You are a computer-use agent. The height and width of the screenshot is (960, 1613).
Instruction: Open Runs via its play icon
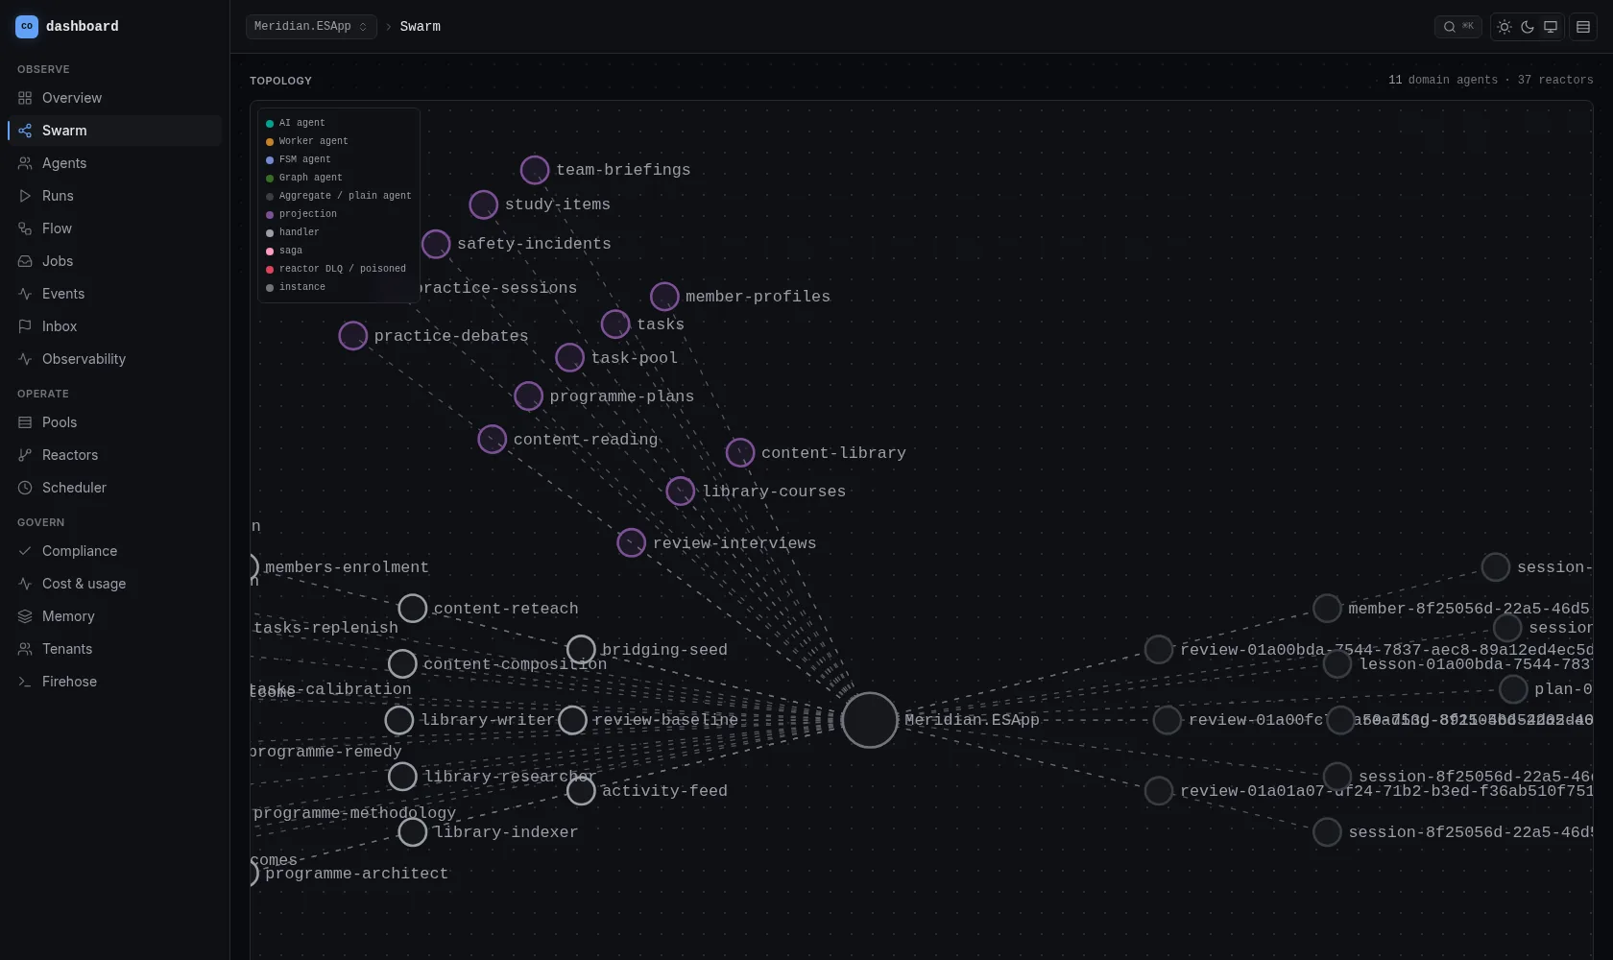click(25, 196)
